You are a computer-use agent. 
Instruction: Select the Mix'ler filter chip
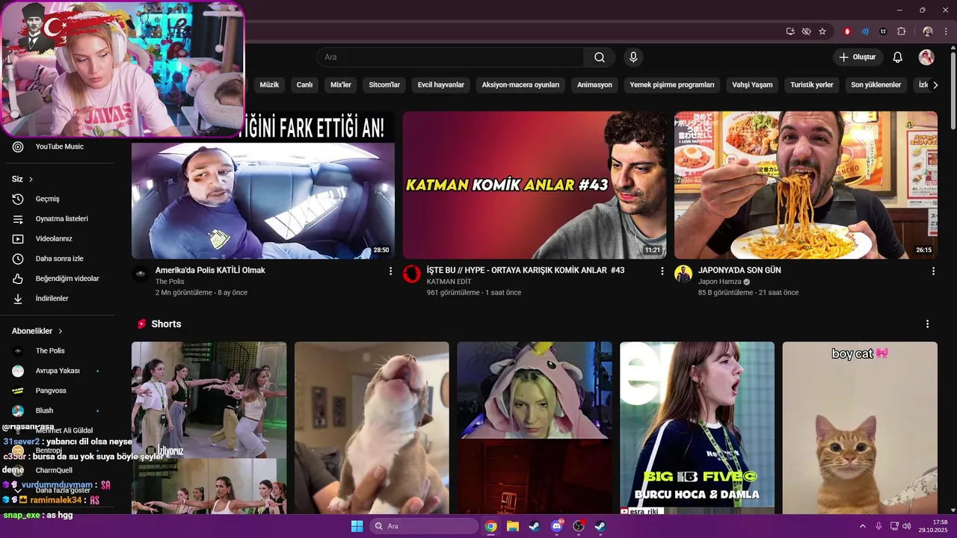coord(341,85)
